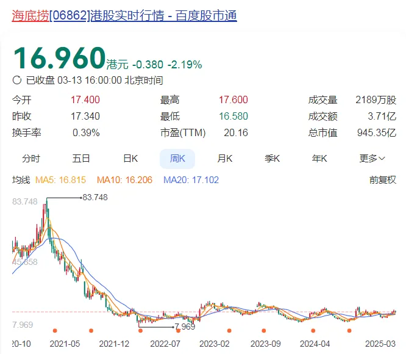Click the 最低 value 16.580
The image size is (406, 354).
point(233,117)
